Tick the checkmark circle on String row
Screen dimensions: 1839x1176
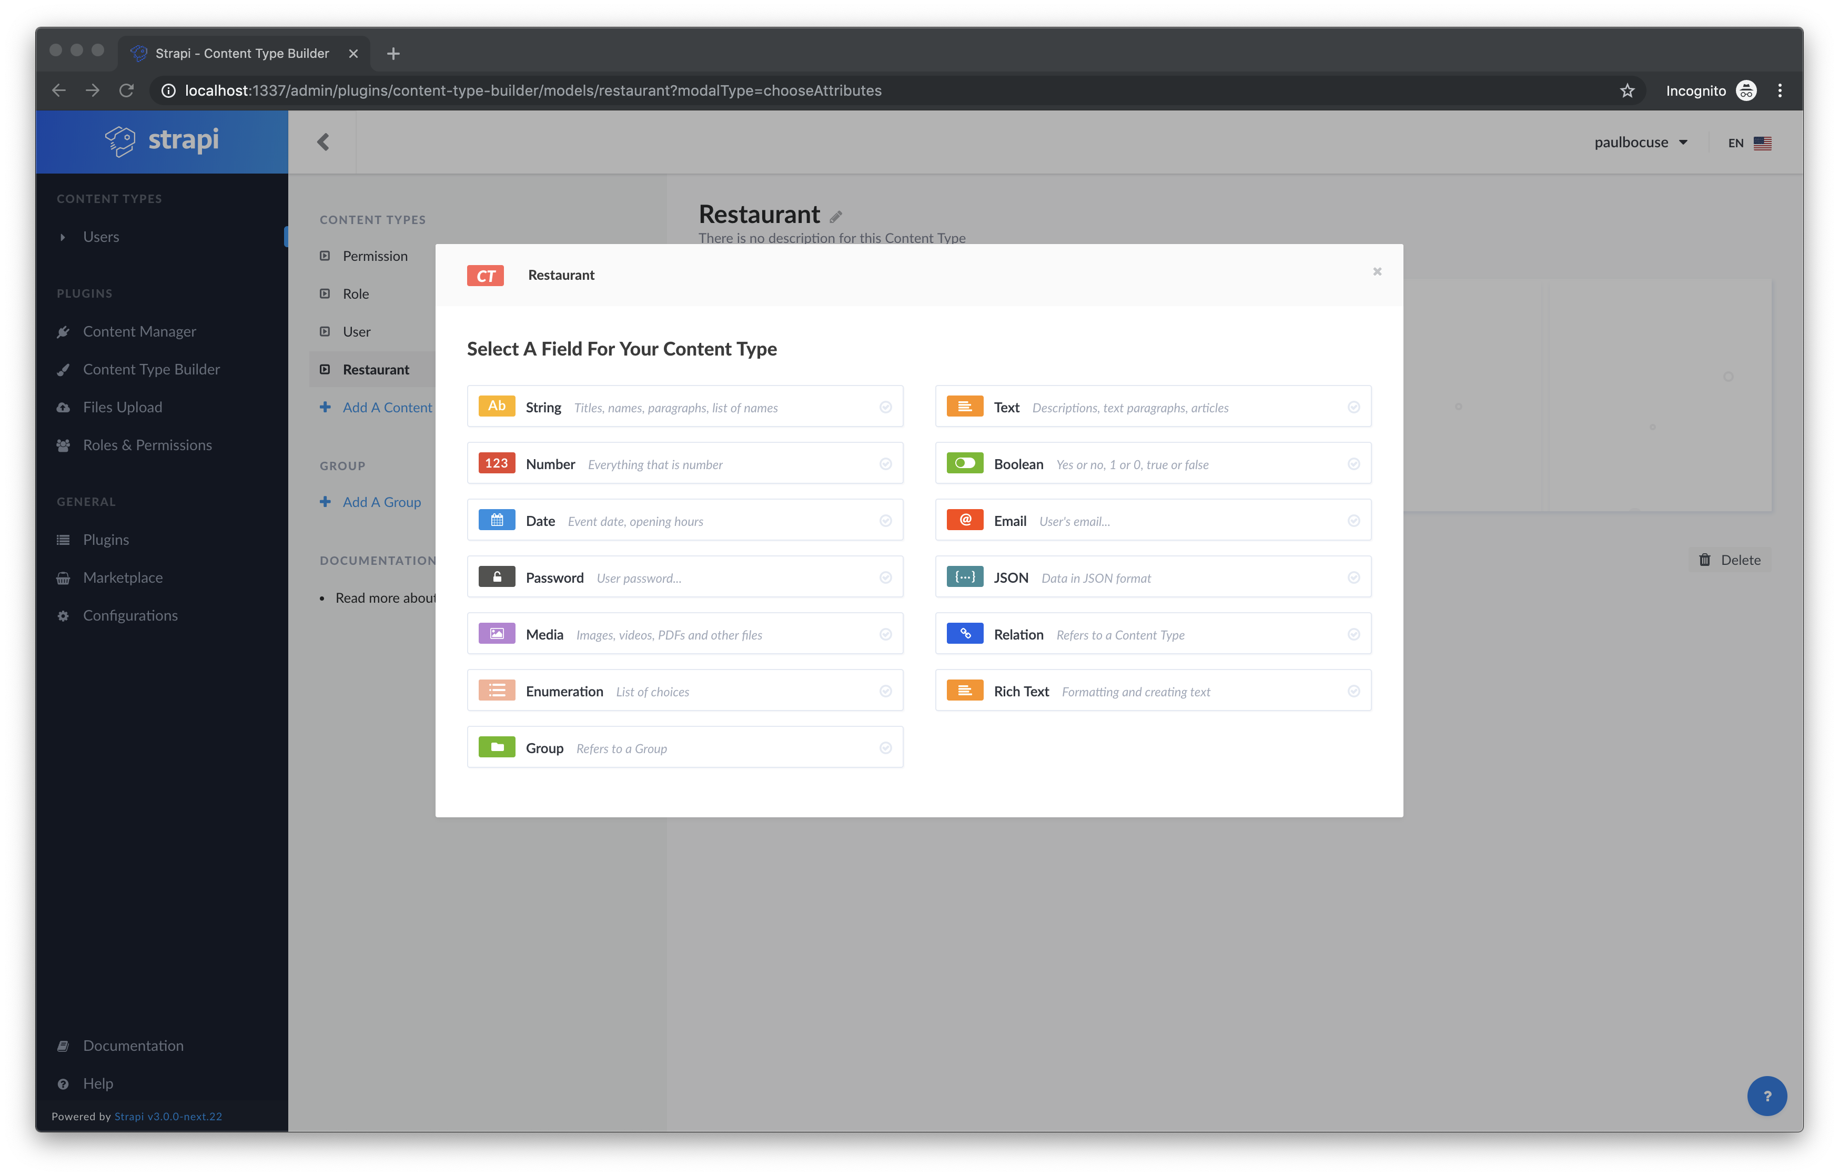click(x=885, y=407)
